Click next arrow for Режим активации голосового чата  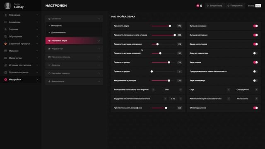256,99
